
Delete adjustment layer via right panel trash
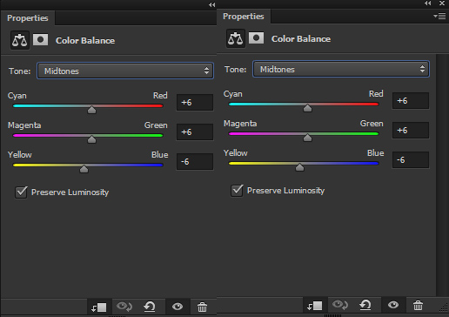pyautogui.click(x=418, y=305)
